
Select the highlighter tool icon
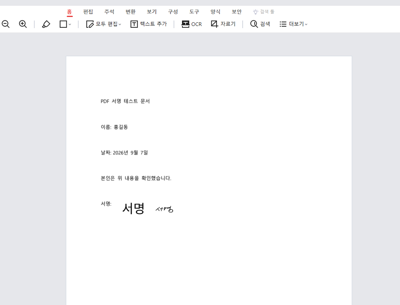click(x=46, y=24)
